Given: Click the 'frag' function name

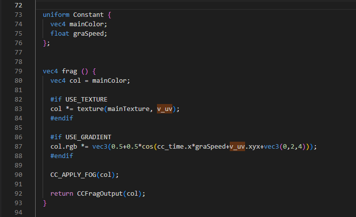Looking at the screenshot, I should (69, 71).
